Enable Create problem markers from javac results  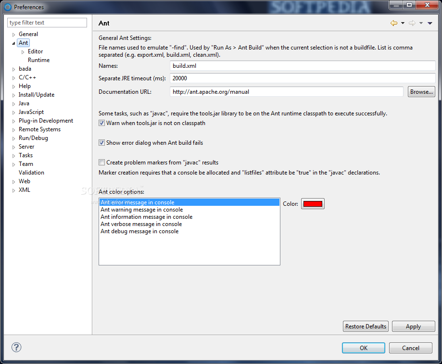pyautogui.click(x=102, y=163)
